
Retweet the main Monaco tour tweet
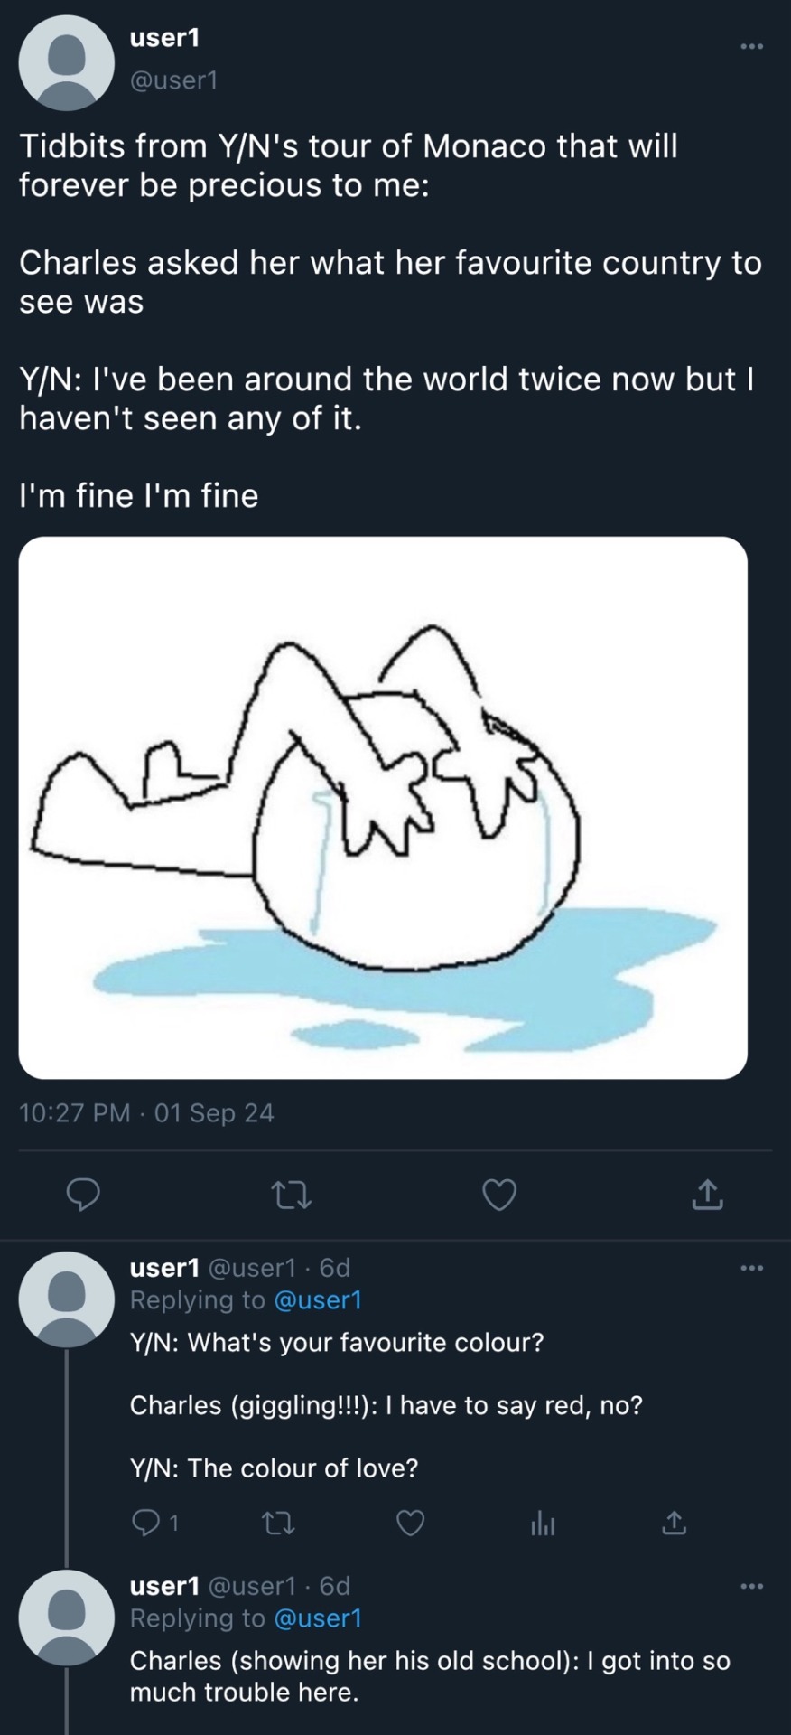coord(292,1195)
